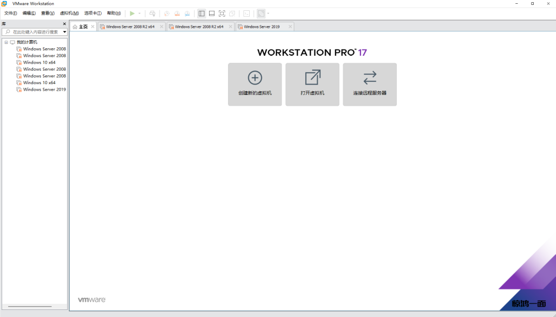Open the 查看 menu
This screenshot has height=317, width=556.
pyautogui.click(x=48, y=13)
